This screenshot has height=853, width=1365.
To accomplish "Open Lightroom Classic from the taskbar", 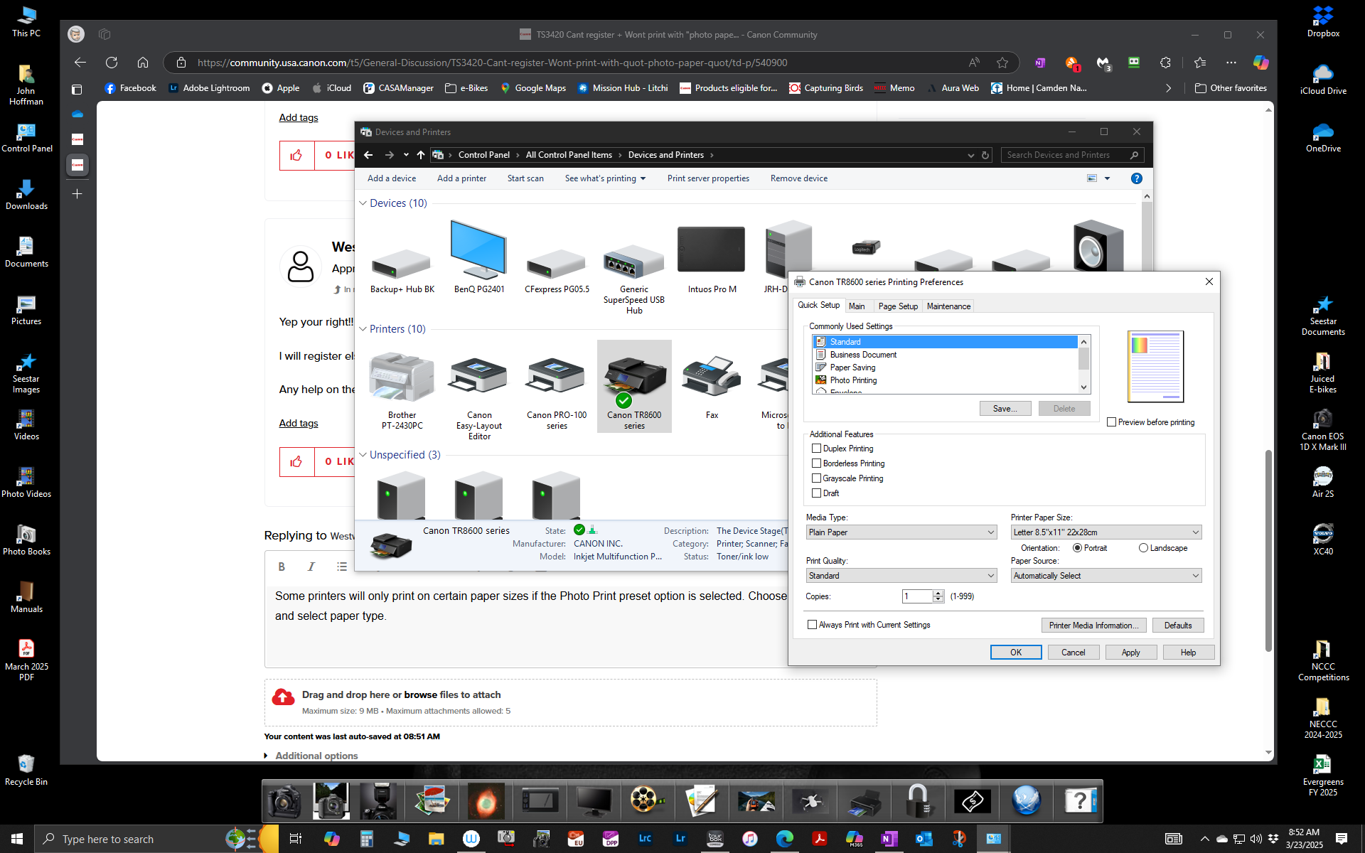I will pyautogui.click(x=646, y=839).
